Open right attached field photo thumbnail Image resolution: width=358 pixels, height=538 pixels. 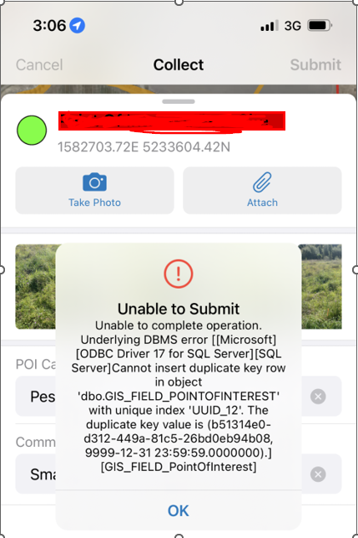click(321, 286)
